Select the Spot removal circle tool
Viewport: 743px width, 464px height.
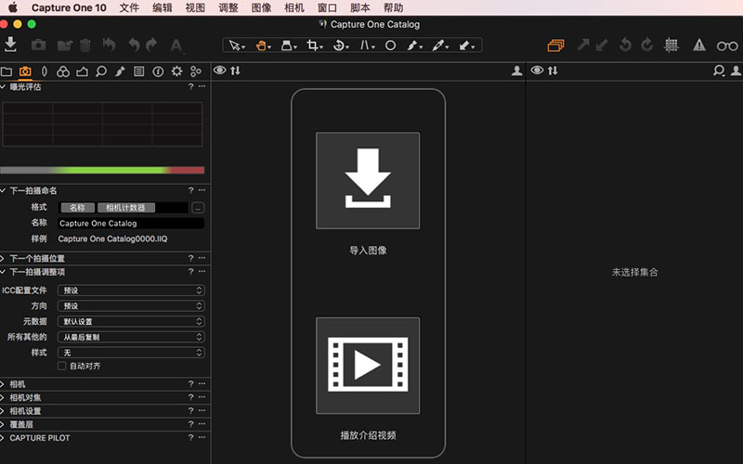(390, 45)
